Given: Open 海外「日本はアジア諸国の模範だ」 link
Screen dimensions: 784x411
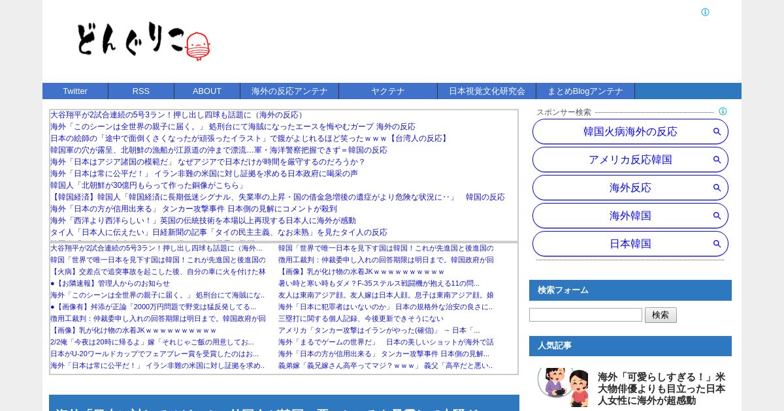Looking at the screenshot, I should [x=208, y=162].
